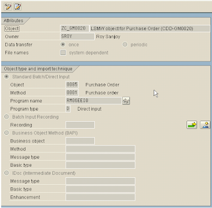Click the 'Program type' label
Image resolution: width=212 pixels, height=208 pixels.
[x=24, y=109]
